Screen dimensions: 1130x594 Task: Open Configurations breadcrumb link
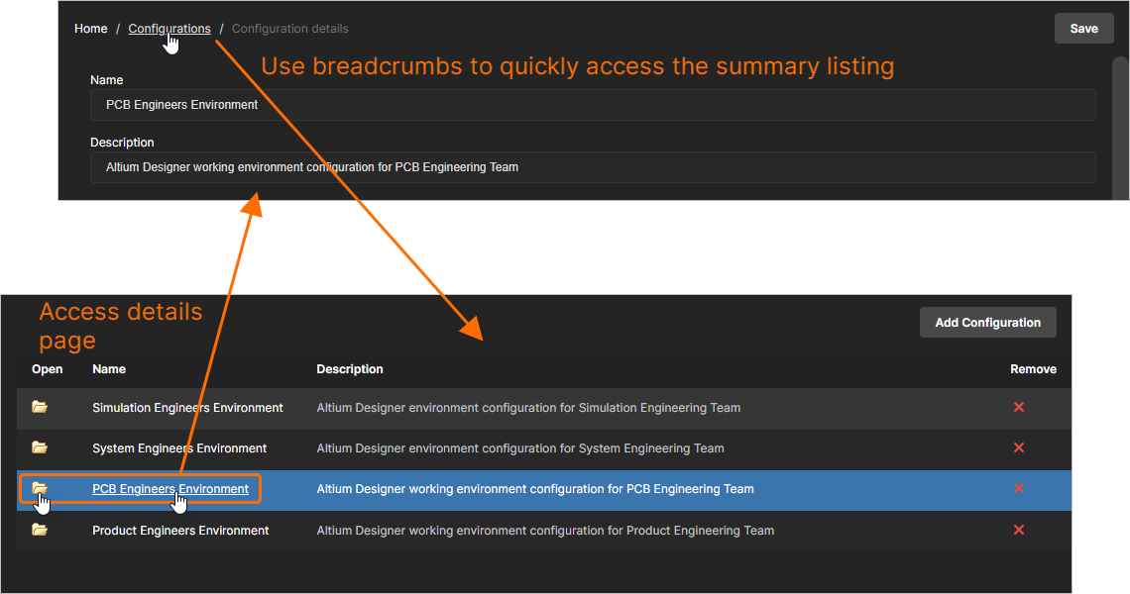169,29
